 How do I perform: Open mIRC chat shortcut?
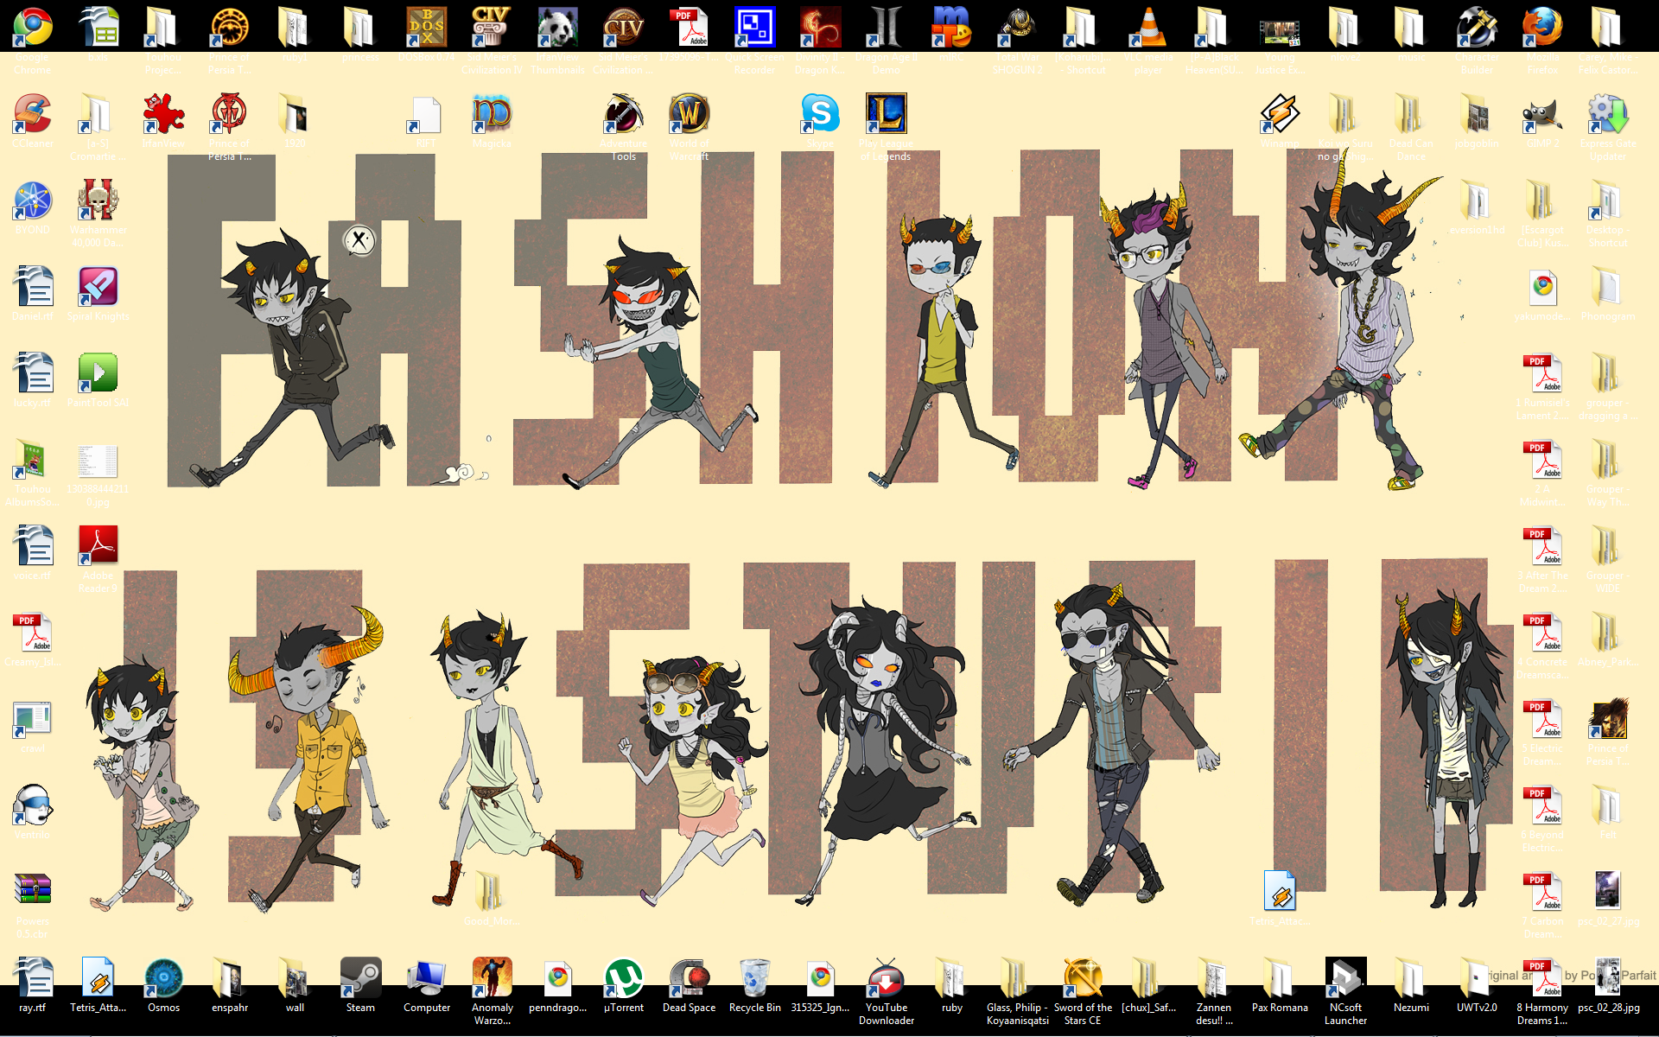pyautogui.click(x=951, y=28)
